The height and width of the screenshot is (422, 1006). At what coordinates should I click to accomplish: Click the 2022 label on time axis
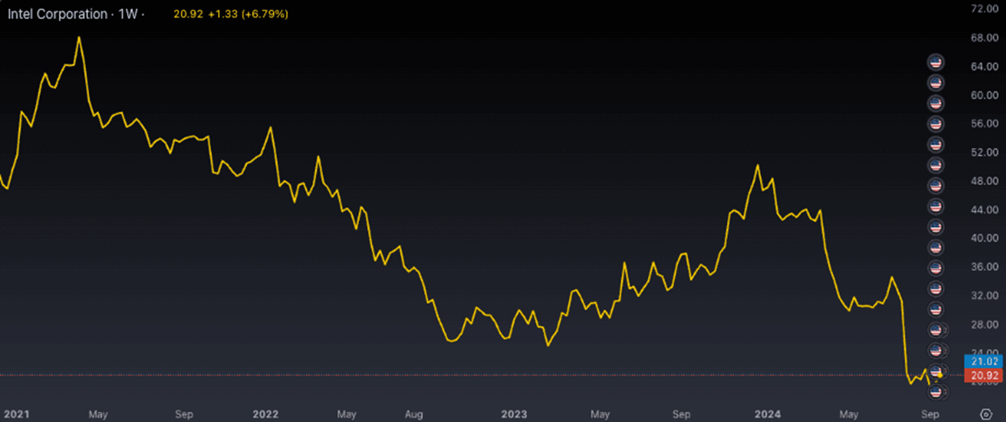263,414
